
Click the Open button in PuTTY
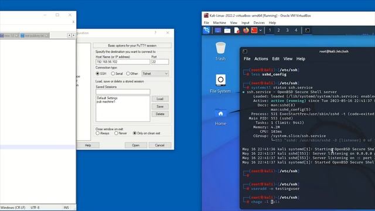(x=136, y=145)
